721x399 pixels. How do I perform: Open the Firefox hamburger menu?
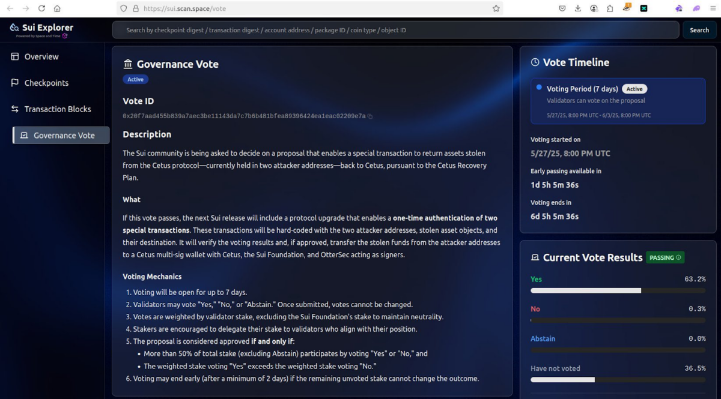pyautogui.click(x=712, y=8)
